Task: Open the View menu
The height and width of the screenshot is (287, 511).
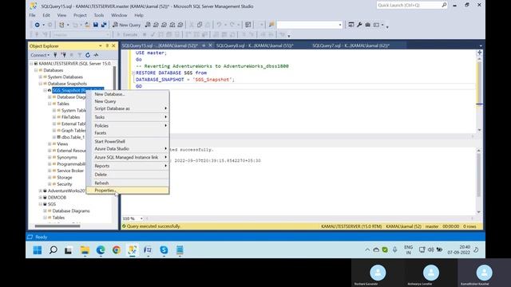Action: pyautogui.click(x=61, y=15)
